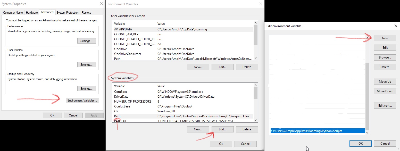This screenshot has width=400, height=151.
Task: Close the System Properties window
Action: point(101,4)
